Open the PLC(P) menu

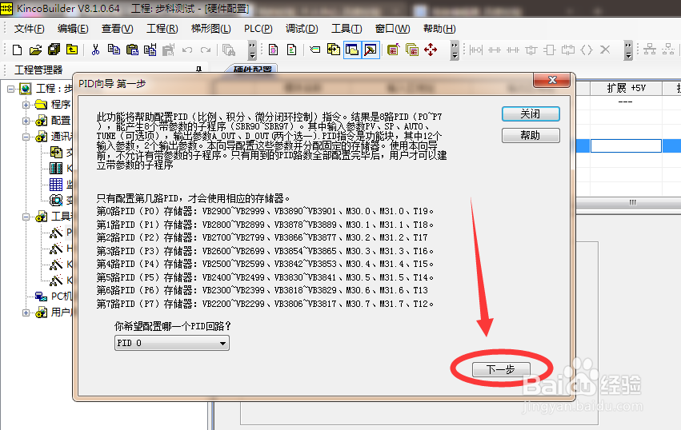(x=258, y=29)
